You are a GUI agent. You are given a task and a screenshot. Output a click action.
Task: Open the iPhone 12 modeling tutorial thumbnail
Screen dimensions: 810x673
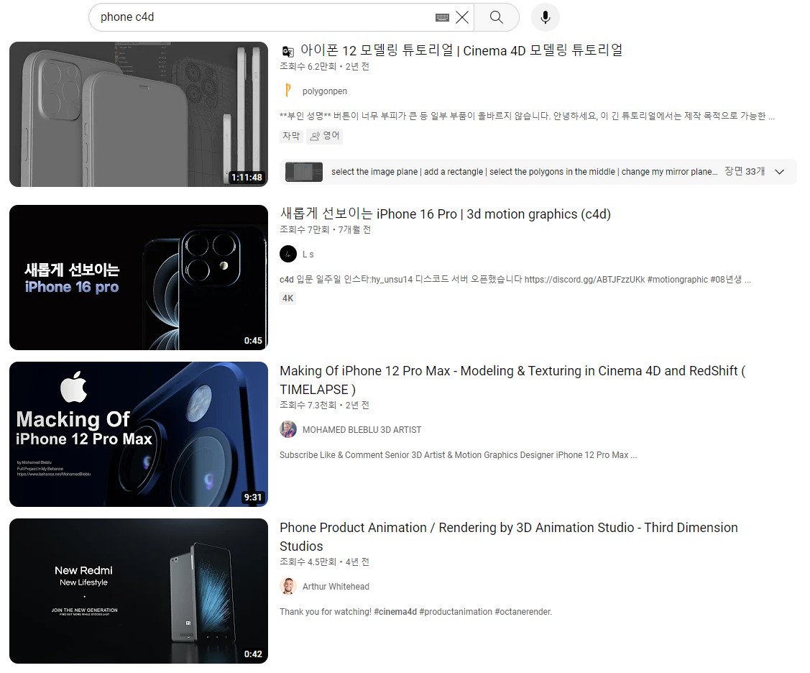pyautogui.click(x=139, y=114)
